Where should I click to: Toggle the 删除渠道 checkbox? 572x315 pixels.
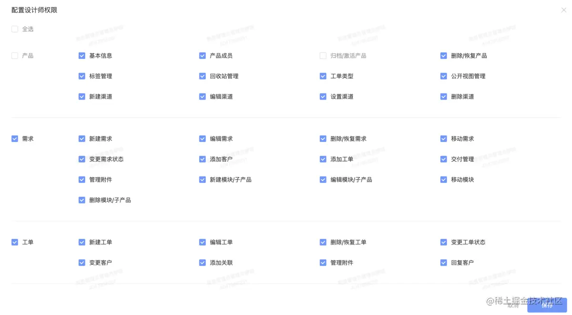(444, 97)
